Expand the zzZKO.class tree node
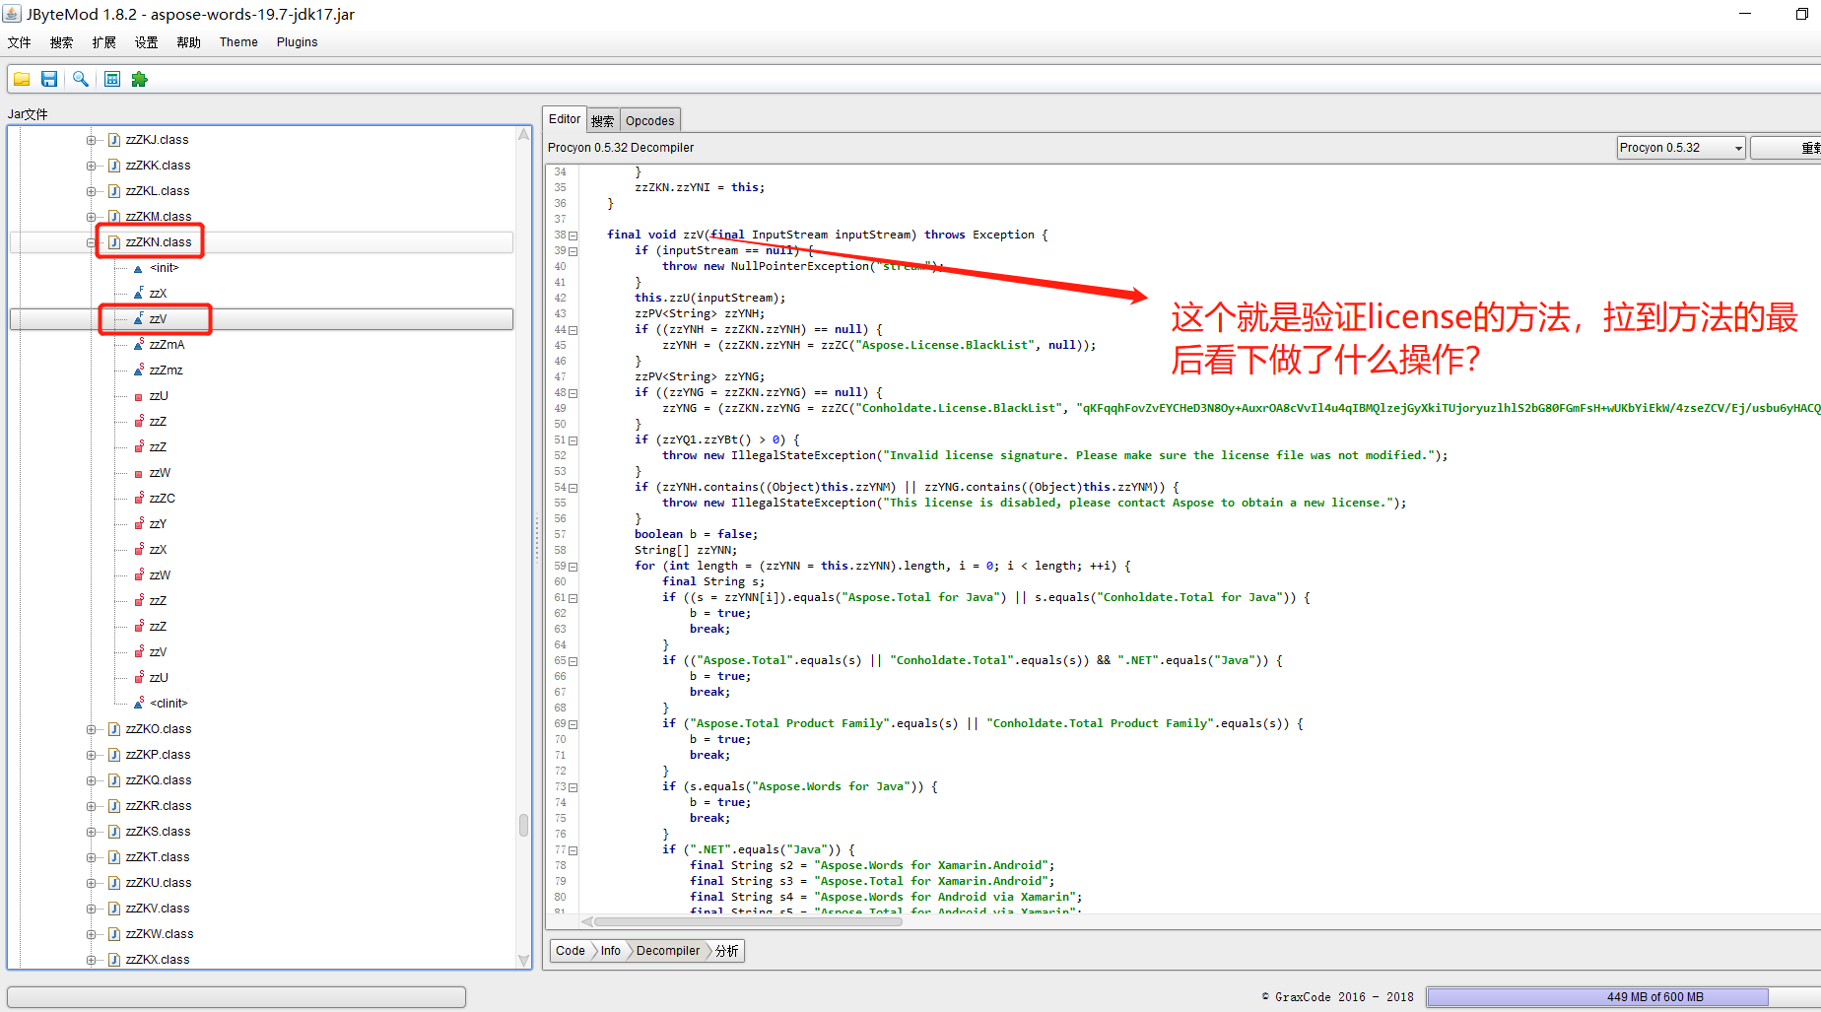 tap(91, 729)
